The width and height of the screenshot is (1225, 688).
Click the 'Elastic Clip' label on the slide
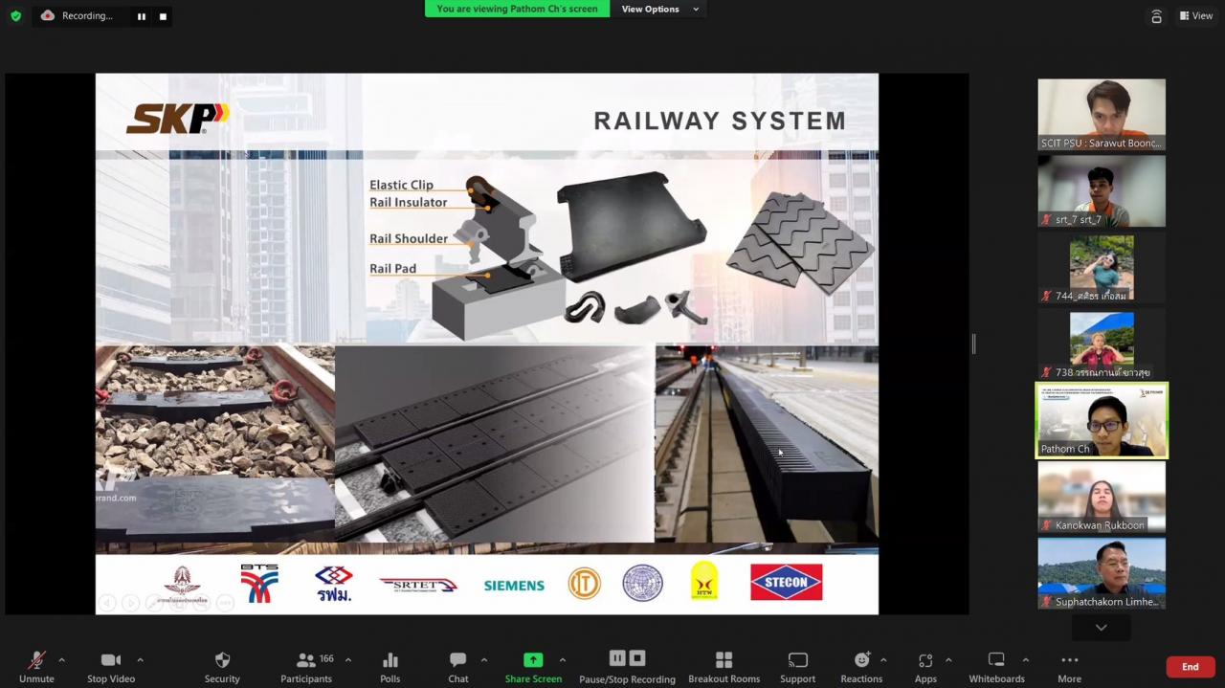[x=401, y=185]
